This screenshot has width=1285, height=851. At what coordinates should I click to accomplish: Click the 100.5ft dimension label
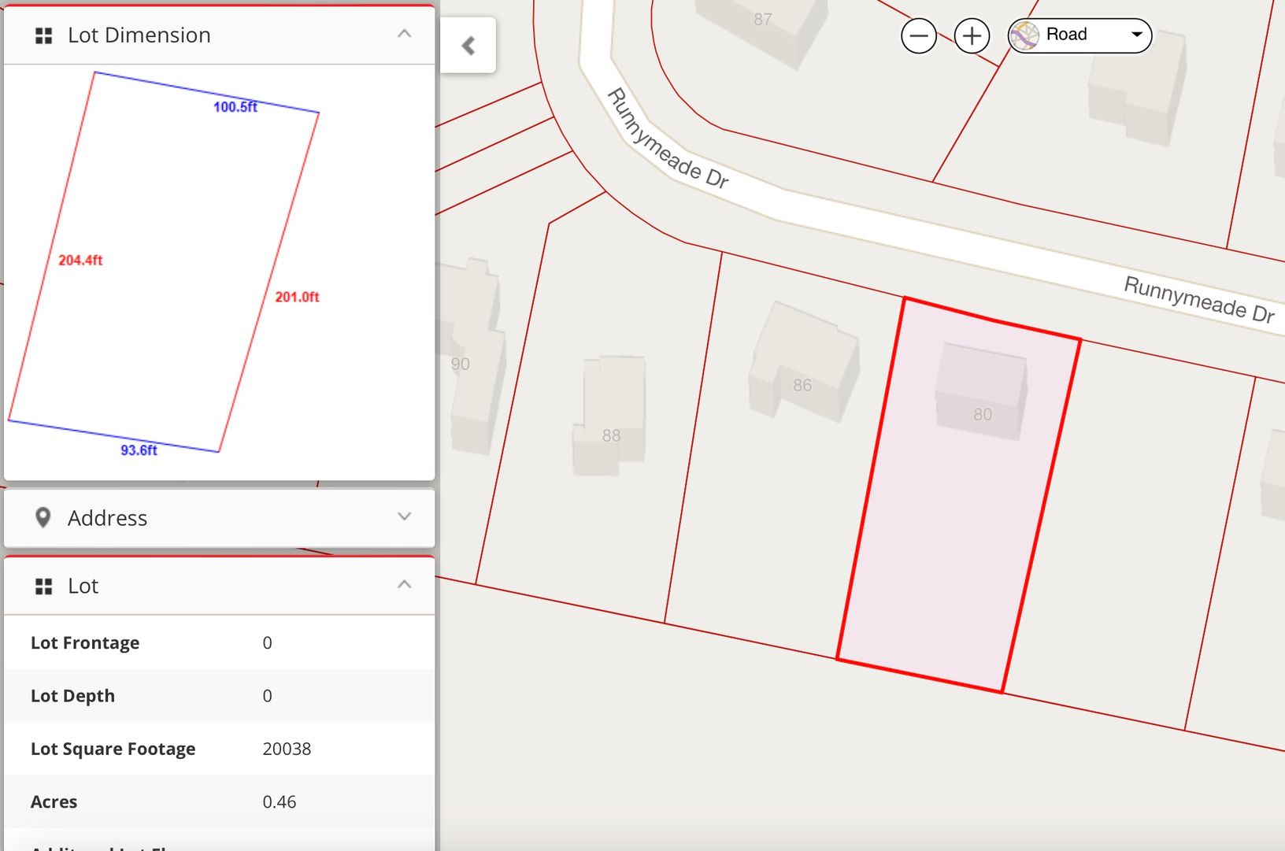[235, 107]
